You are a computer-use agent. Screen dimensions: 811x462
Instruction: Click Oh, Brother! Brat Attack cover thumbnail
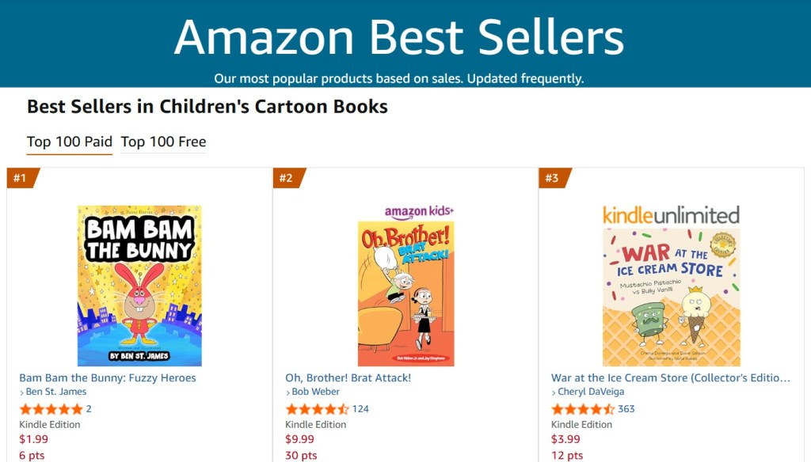tap(405, 294)
